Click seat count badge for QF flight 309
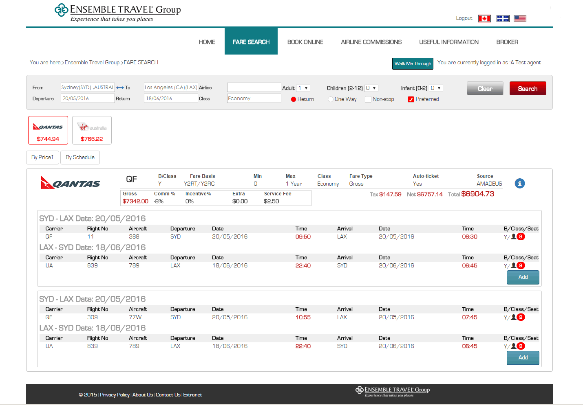This screenshot has height=405, width=583. (521, 317)
